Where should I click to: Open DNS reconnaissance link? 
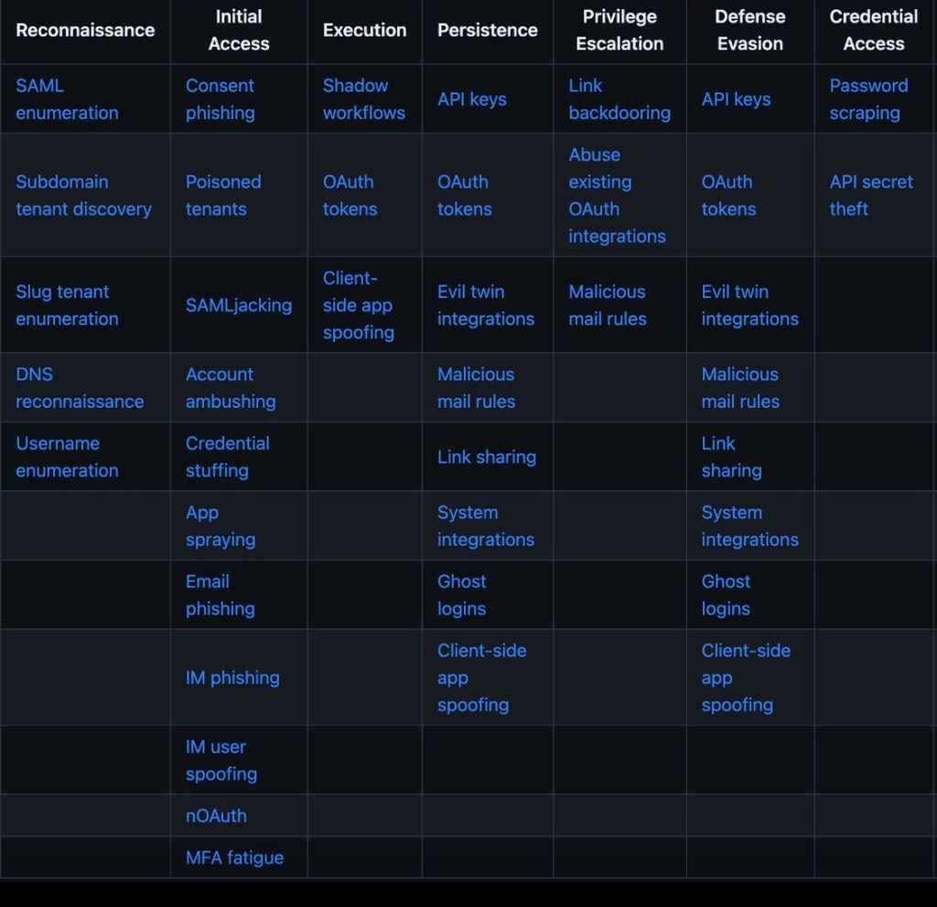click(80, 388)
